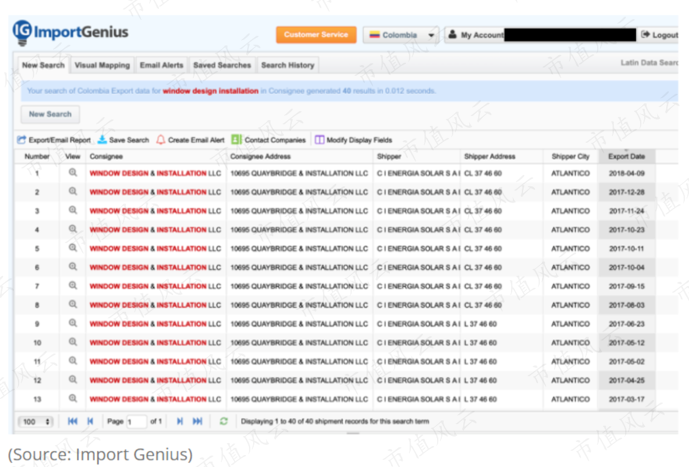This screenshot has width=689, height=467.
Task: Click the Export/Email Report icon
Action: click(21, 140)
